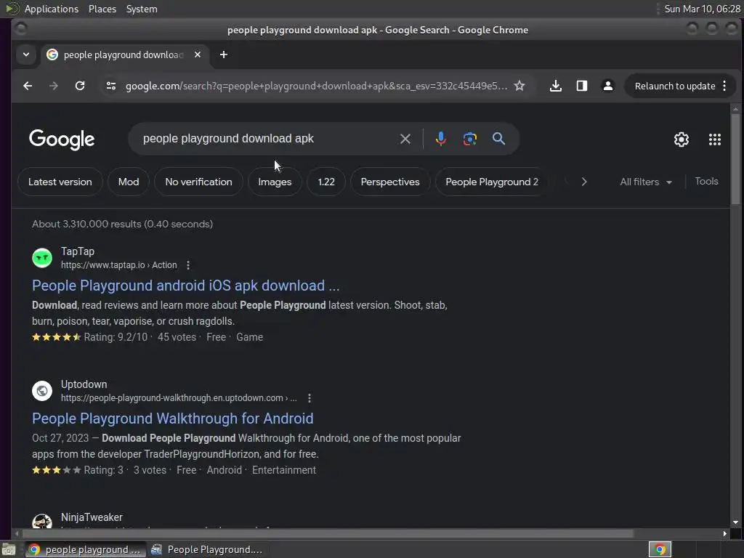Select the Latest version filter chip
The image size is (744, 558).
60,182
